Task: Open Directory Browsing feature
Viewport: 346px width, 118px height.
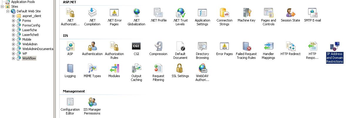Action: (x=202, y=51)
